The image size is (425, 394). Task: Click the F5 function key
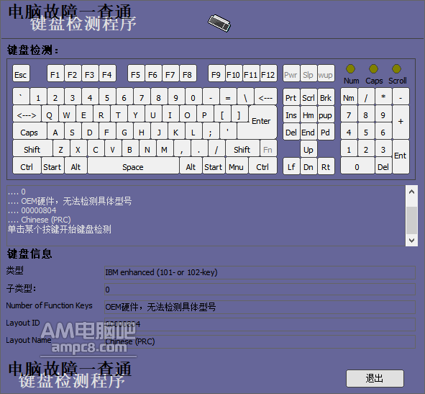136,73
